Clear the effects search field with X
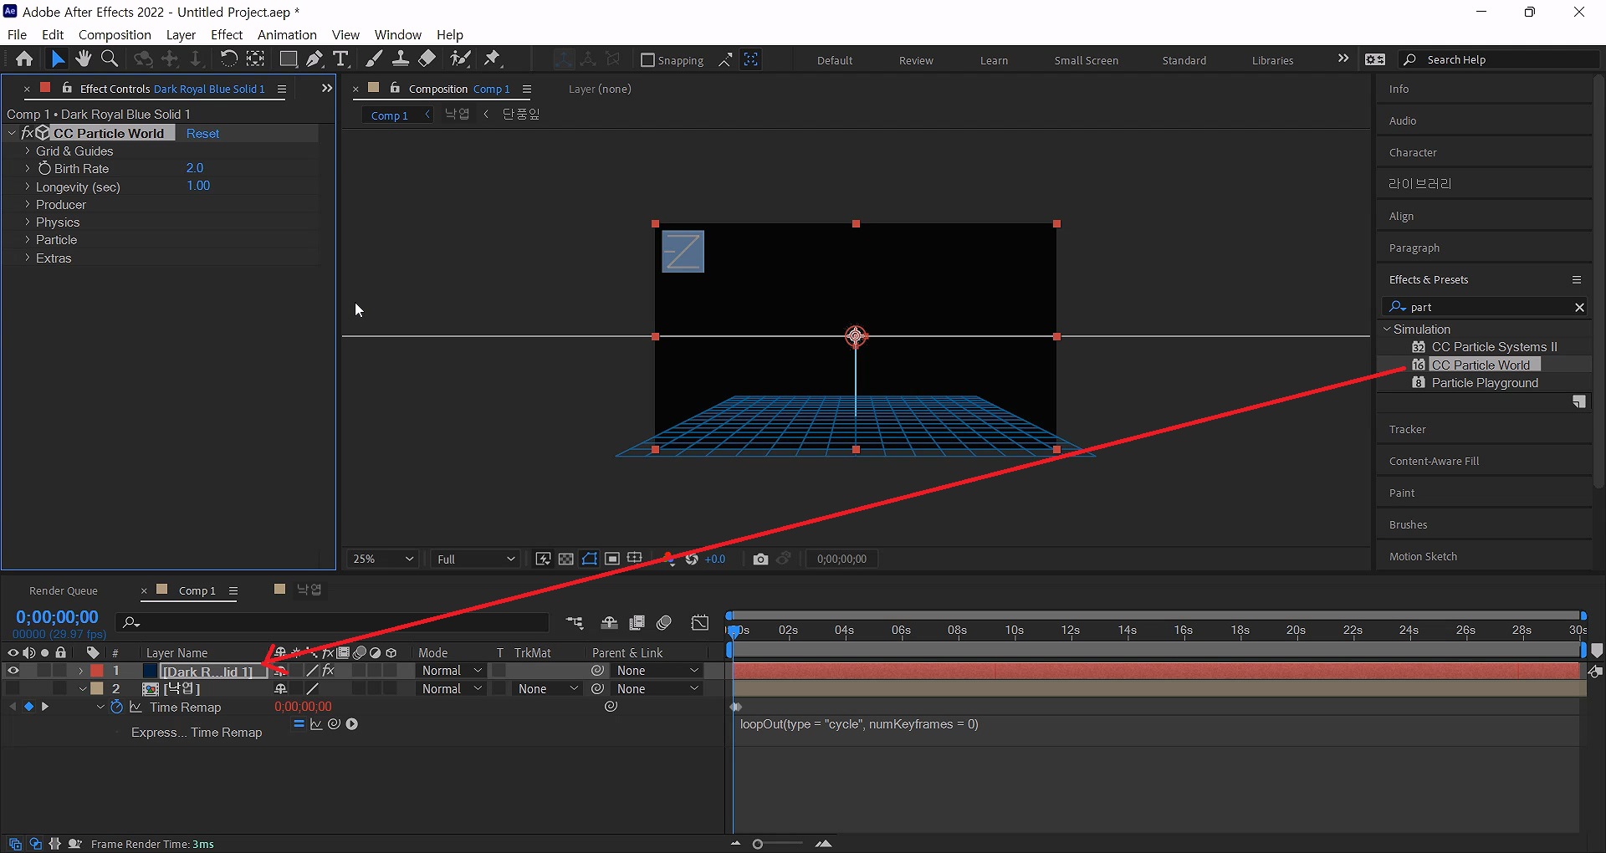 click(1579, 308)
